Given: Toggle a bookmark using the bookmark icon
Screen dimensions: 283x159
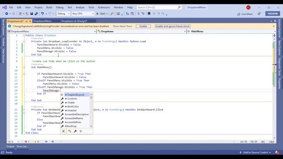Looking at the screenshot, I should 149,14.
